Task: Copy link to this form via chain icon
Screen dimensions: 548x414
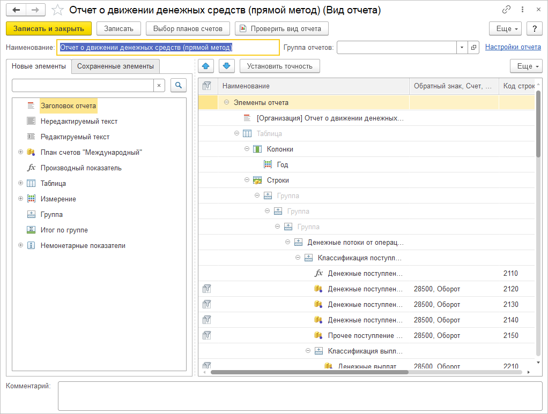Action: pos(506,10)
